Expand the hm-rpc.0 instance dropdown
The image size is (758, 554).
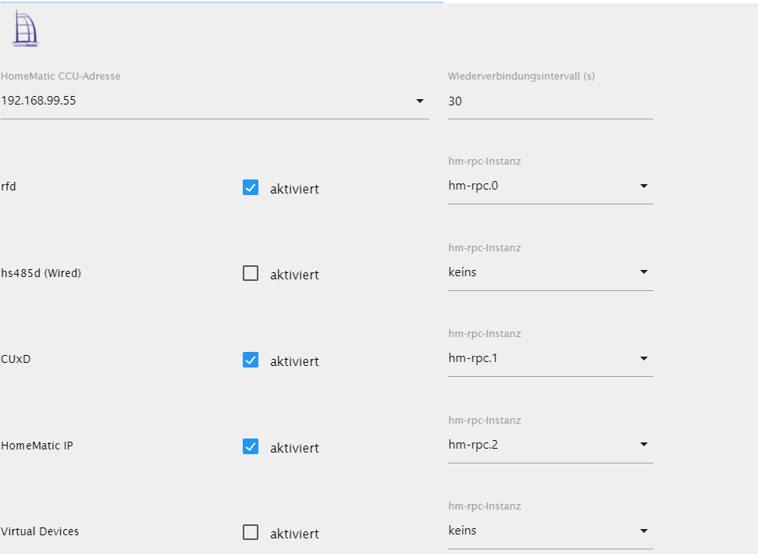tap(550, 186)
